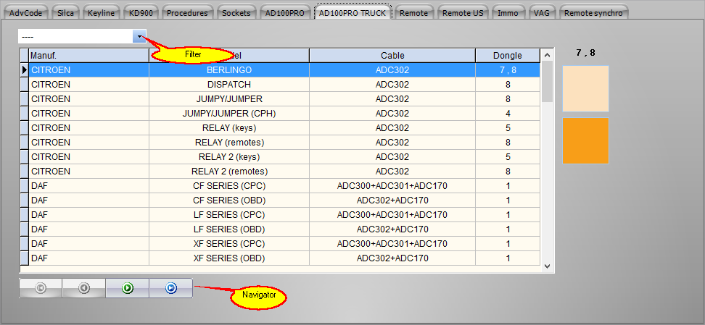Go to first record in navigator

(41, 288)
